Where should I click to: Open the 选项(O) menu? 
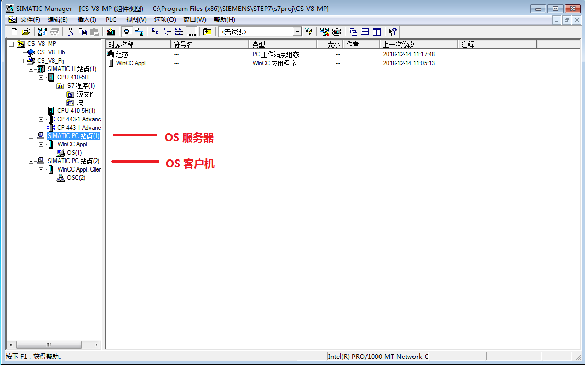165,20
